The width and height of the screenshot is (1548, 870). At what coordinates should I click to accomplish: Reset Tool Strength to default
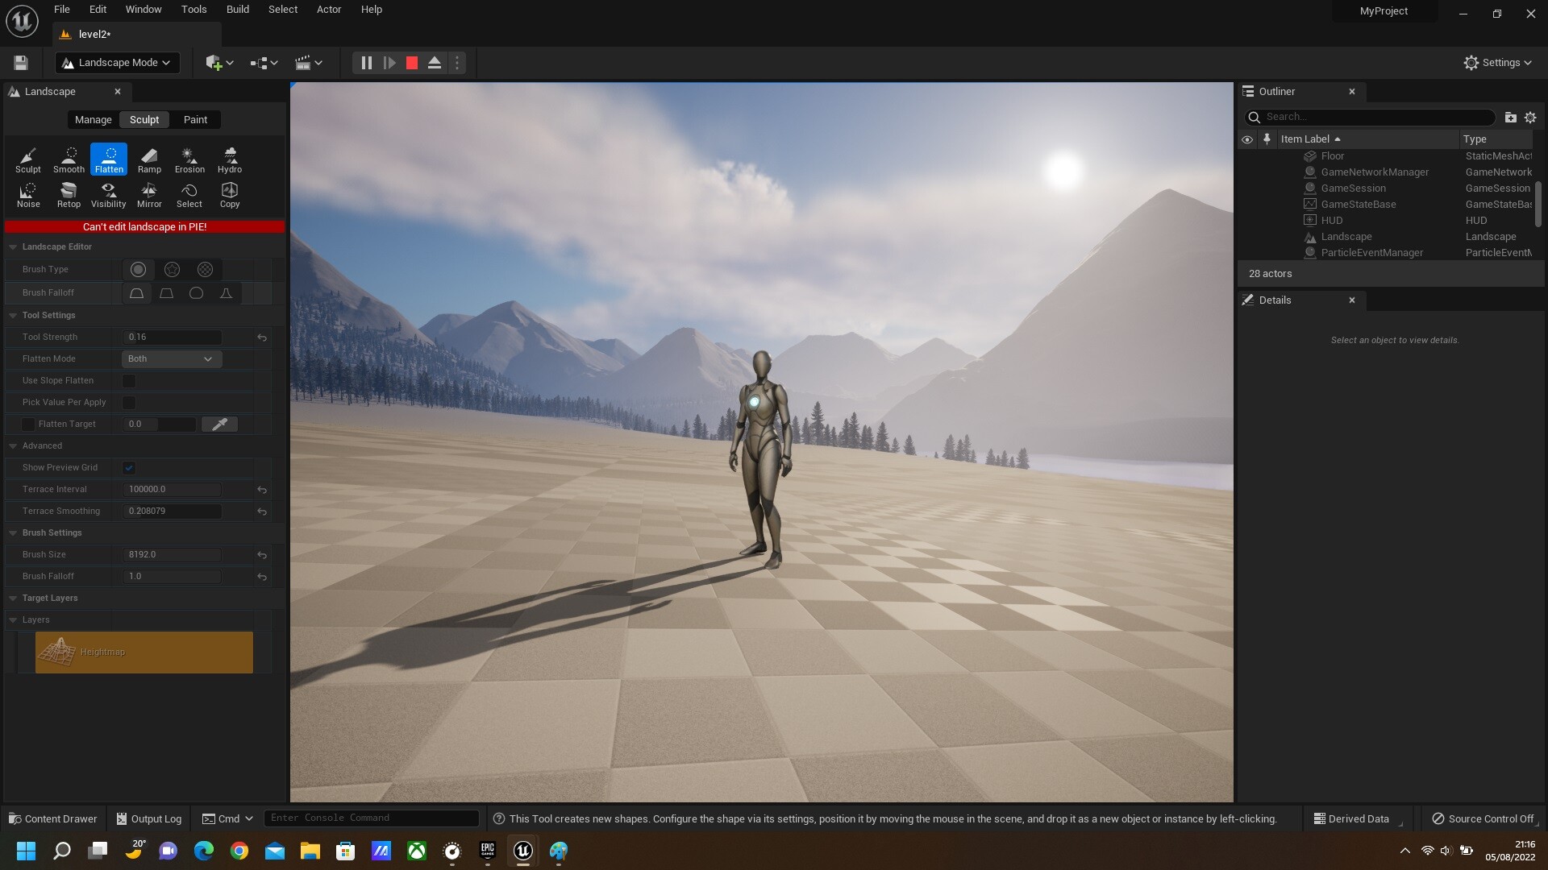click(262, 338)
